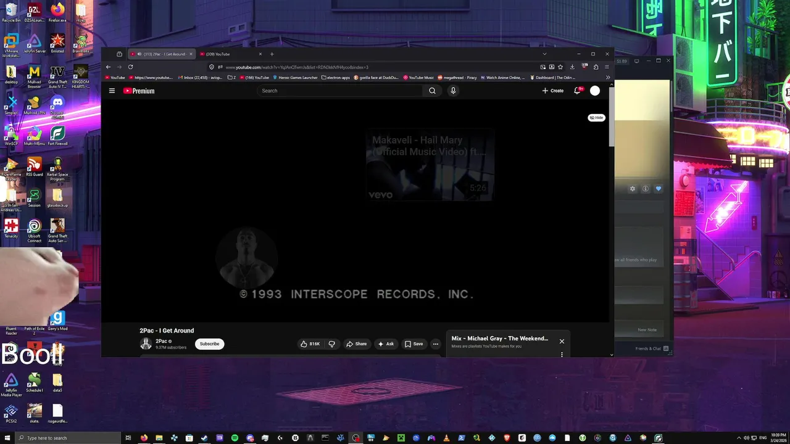
Task: Open a new browser tab
Action: [272, 54]
